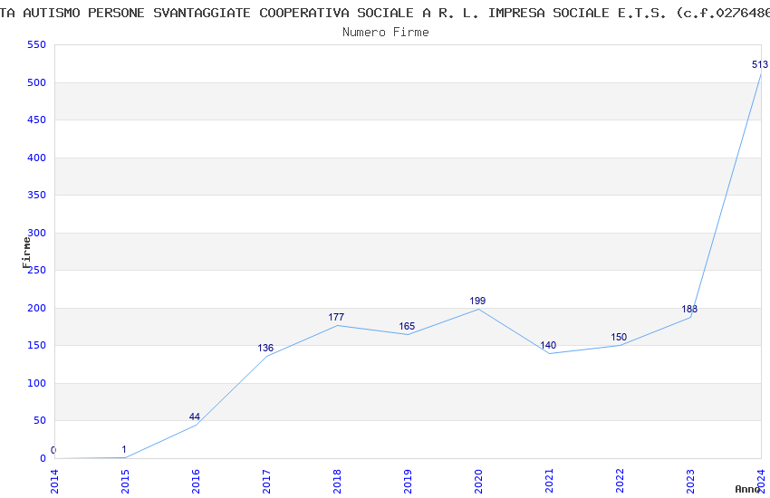Viewport: 770px width, 498px height.
Task: Click the 2016 x-axis year label
Action: coord(196,482)
